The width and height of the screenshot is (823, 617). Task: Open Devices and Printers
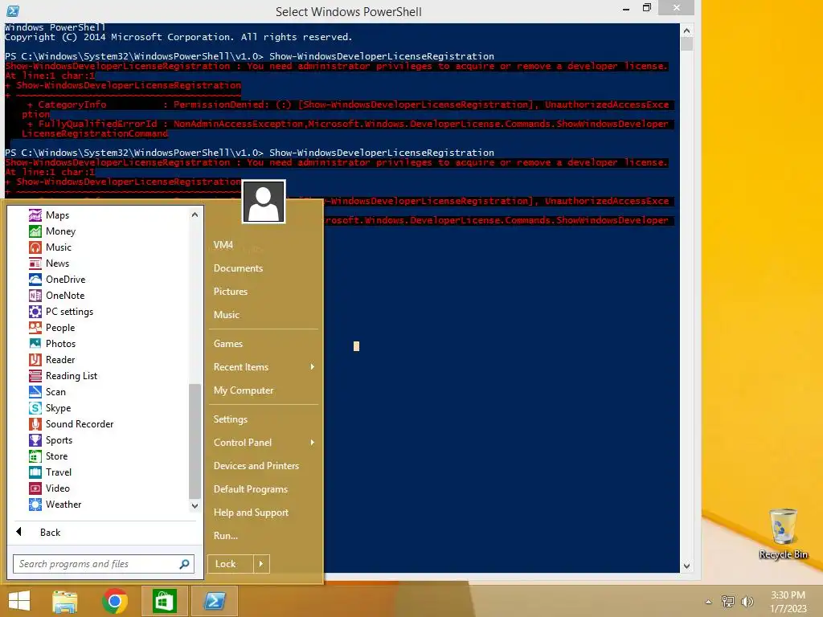pyautogui.click(x=256, y=466)
